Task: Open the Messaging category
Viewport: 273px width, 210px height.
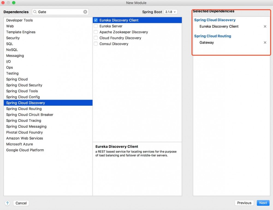Action: coord(48,56)
